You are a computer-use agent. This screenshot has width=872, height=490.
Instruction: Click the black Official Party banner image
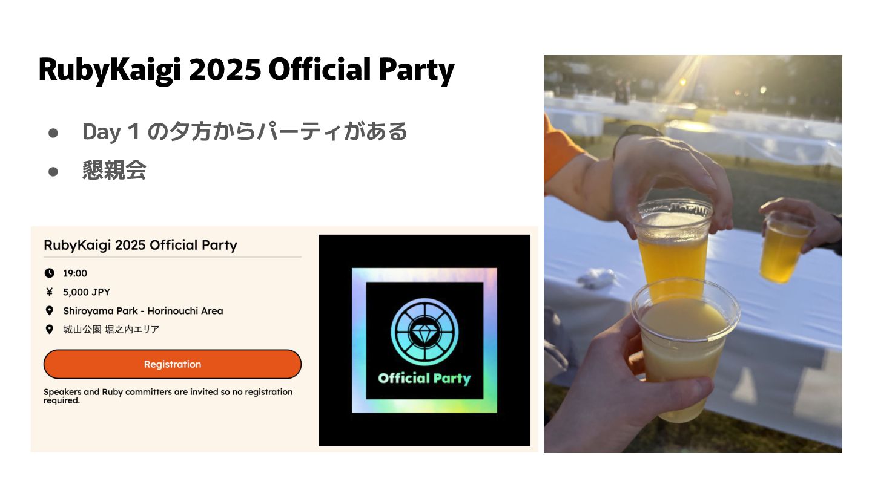pos(424,341)
